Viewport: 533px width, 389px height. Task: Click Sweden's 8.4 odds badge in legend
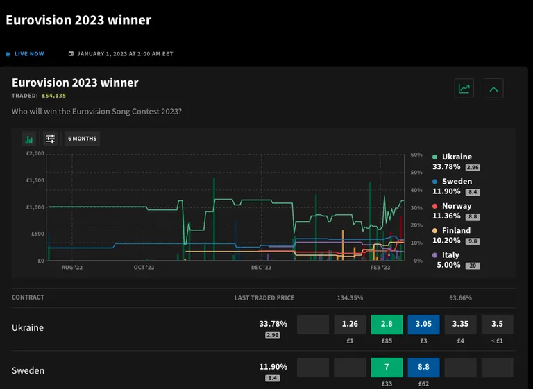pyautogui.click(x=473, y=192)
